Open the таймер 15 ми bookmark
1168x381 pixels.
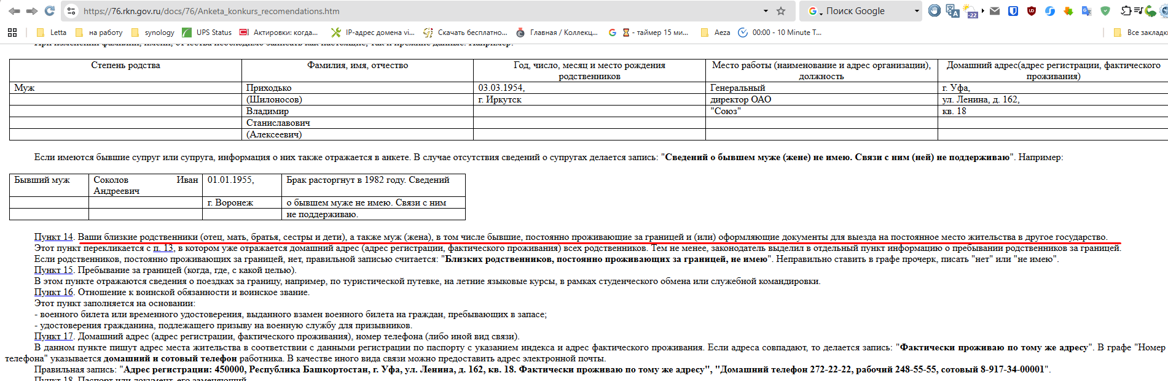[648, 33]
